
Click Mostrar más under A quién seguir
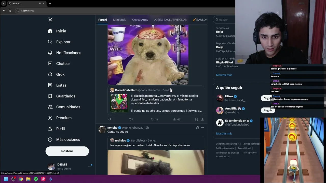point(224,134)
